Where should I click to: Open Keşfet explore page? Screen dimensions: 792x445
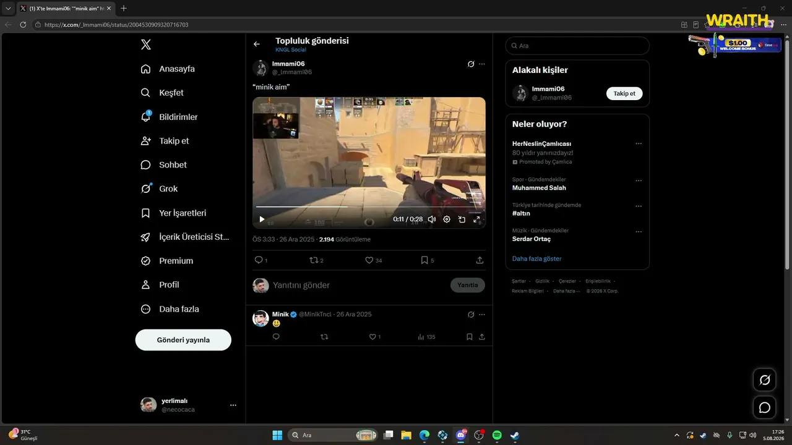coord(162,93)
